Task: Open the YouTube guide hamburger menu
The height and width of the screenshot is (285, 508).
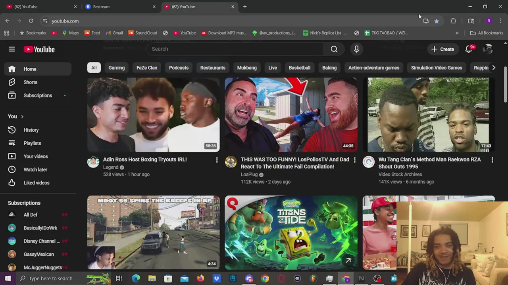Action: point(12,49)
